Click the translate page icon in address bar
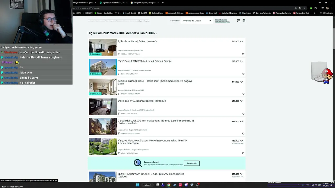The width and height of the screenshot is (335, 188). [300, 8]
